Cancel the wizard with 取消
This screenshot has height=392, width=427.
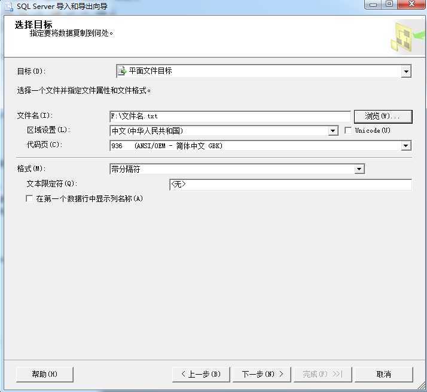click(x=383, y=374)
